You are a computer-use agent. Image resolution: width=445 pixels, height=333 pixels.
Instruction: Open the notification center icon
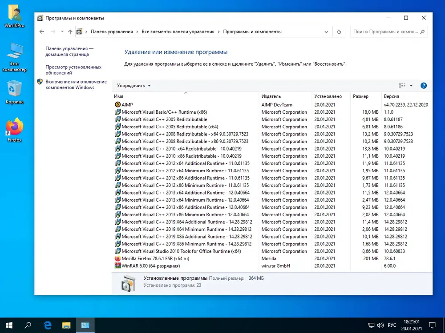point(432,325)
